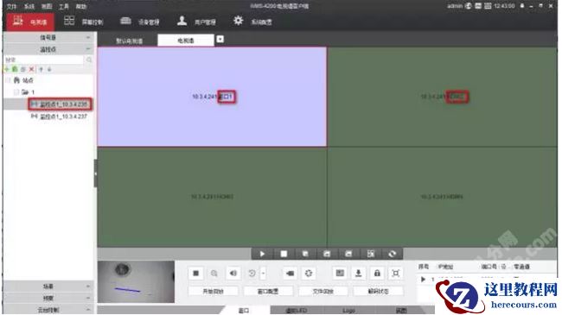Viewport: 562px width, 315px height.
Task: Select the highlighted 窗口1 wall window
Action: [212, 97]
